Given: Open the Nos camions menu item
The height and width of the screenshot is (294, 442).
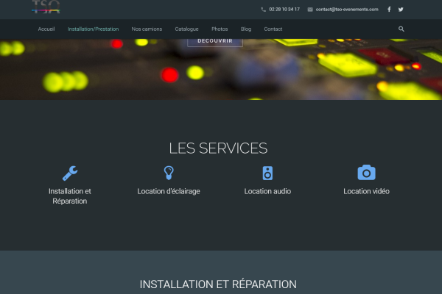Looking at the screenshot, I should pyautogui.click(x=147, y=29).
